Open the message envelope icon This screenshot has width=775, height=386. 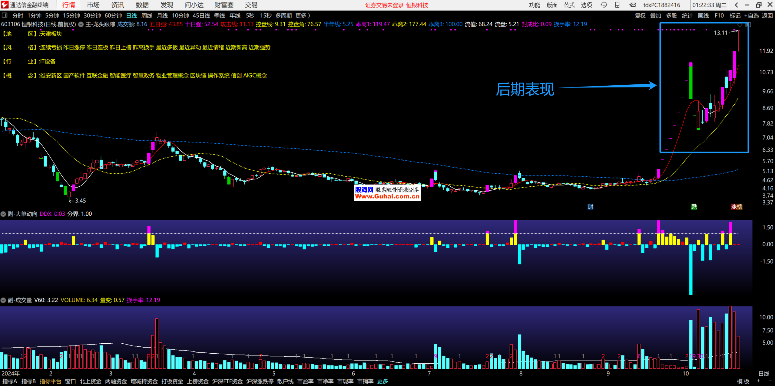[x=633, y=5]
